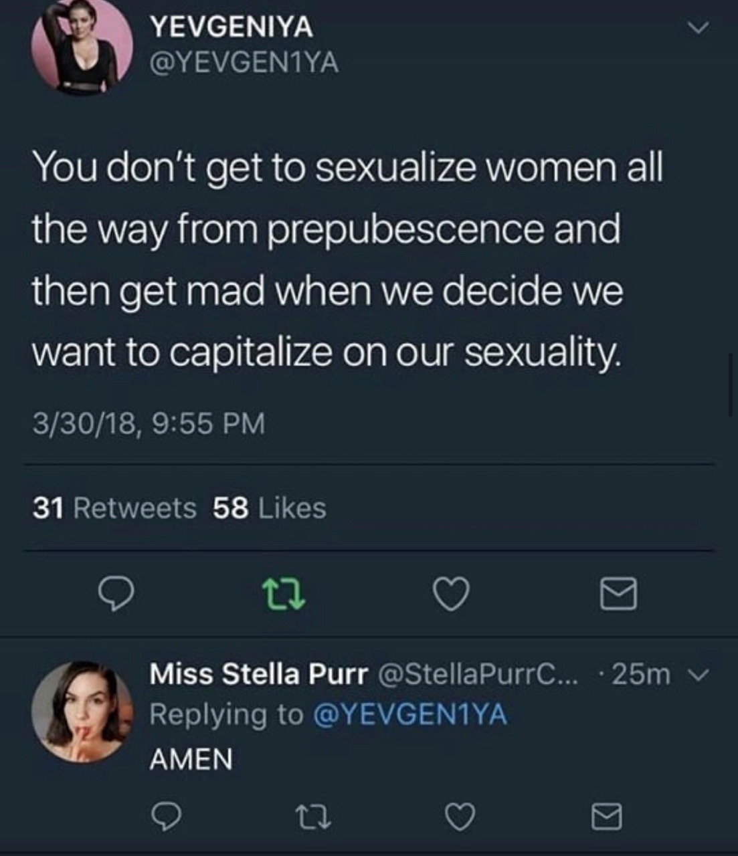Reply to the AMEN tweet
This screenshot has width=738, height=856.
pos(166,817)
